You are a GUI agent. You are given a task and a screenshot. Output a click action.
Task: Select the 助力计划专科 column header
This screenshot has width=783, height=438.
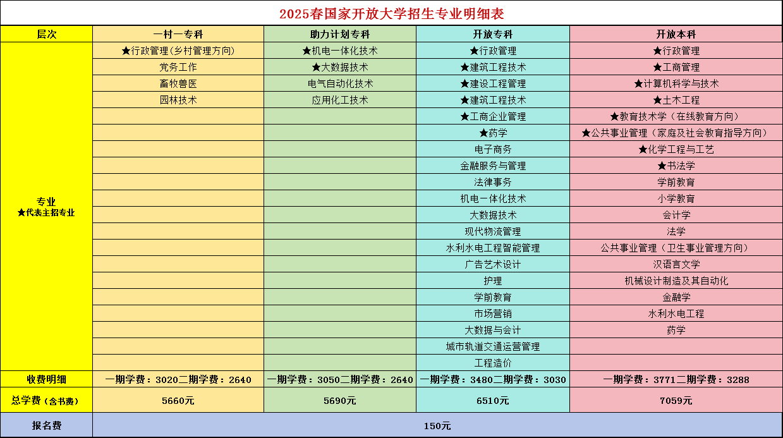(x=340, y=34)
